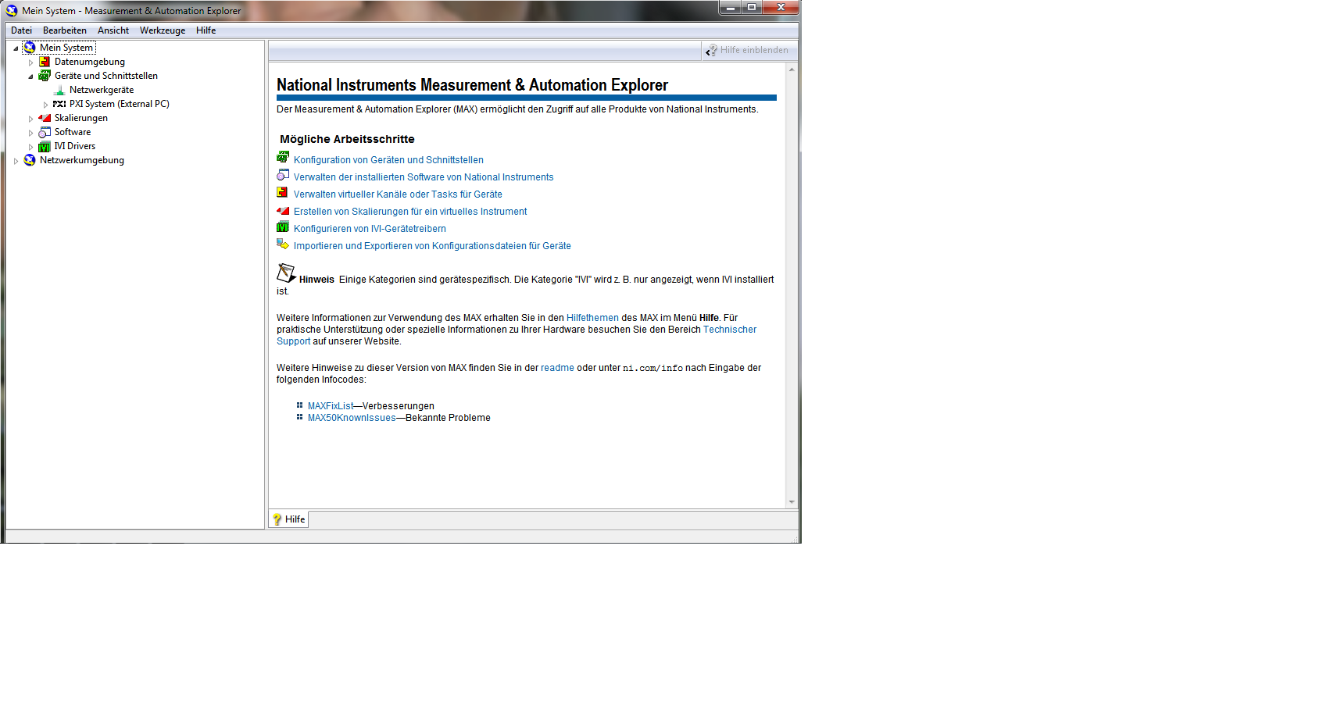This screenshot has width=1330, height=717.
Task: Click icon beside Erstellen von Skalierungen link
Action: pos(283,210)
